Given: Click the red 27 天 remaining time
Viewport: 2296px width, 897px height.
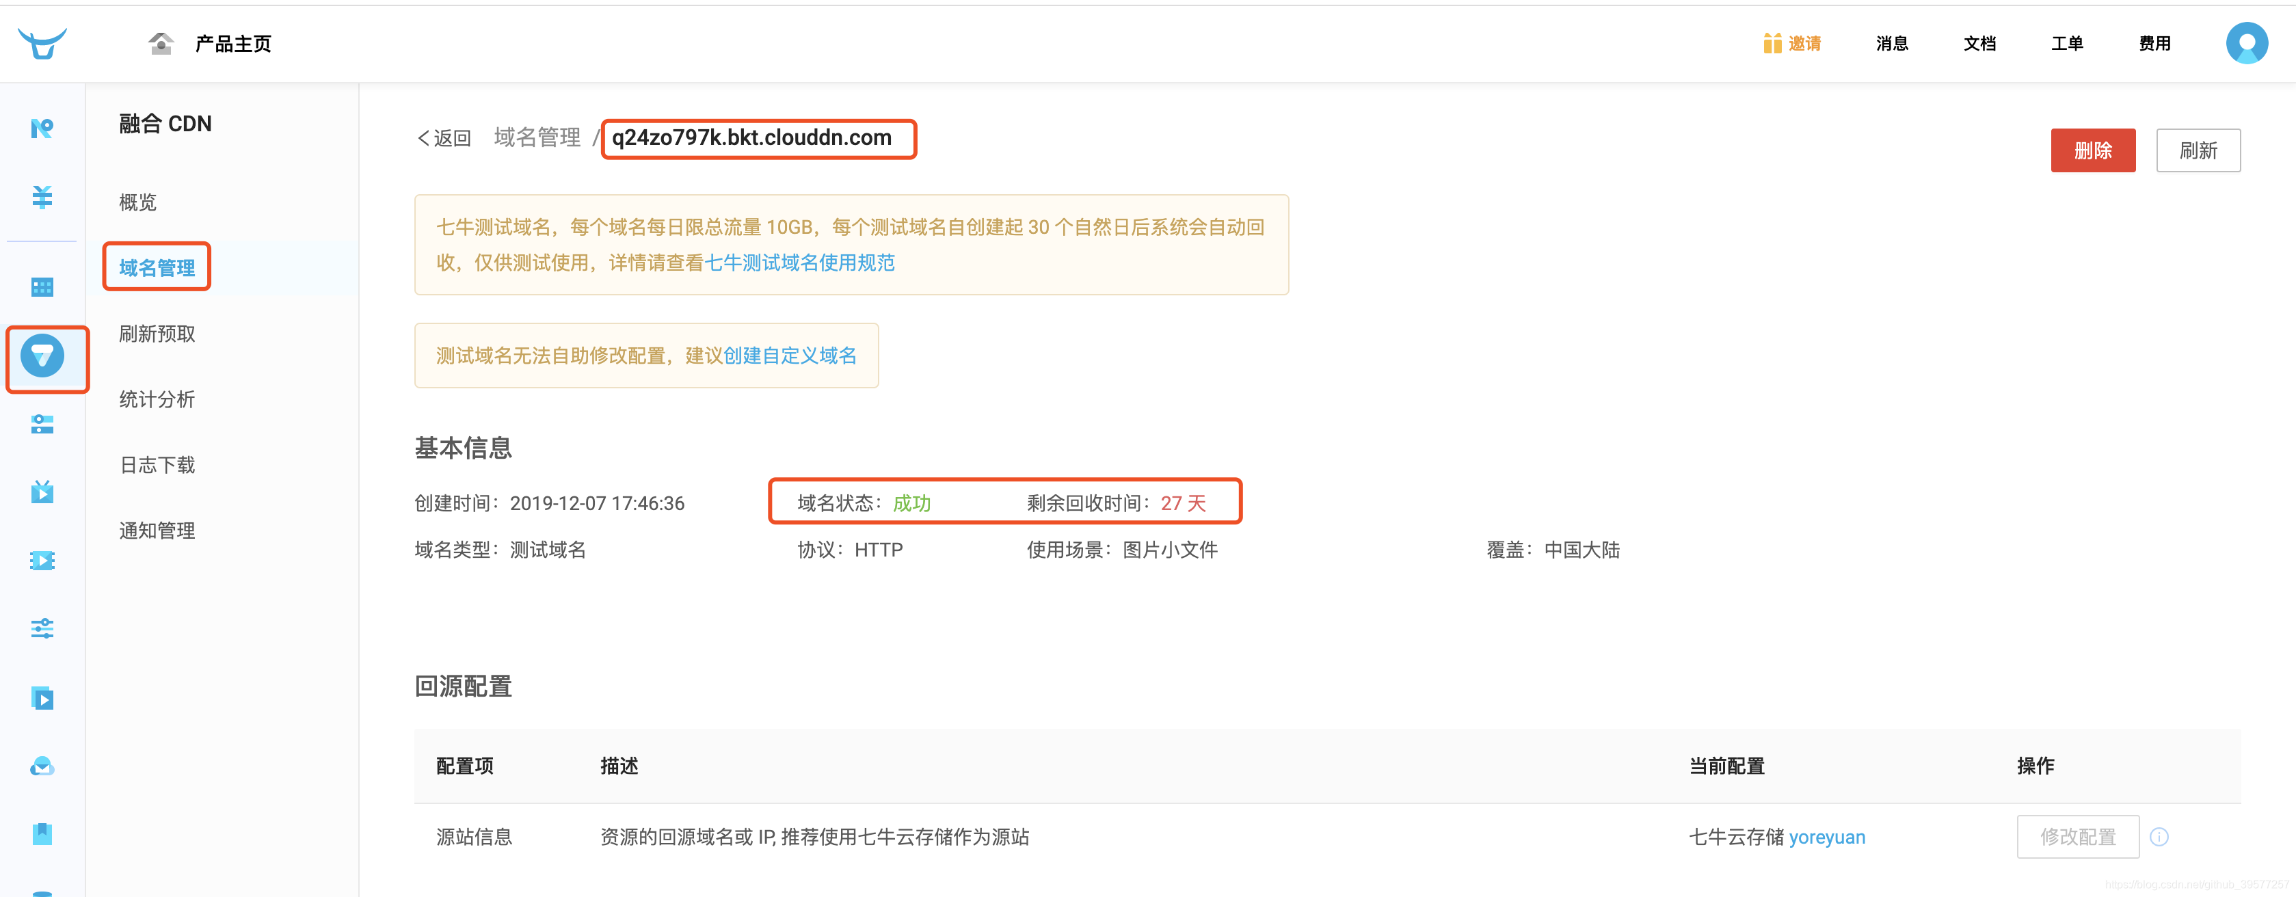Looking at the screenshot, I should point(1183,503).
